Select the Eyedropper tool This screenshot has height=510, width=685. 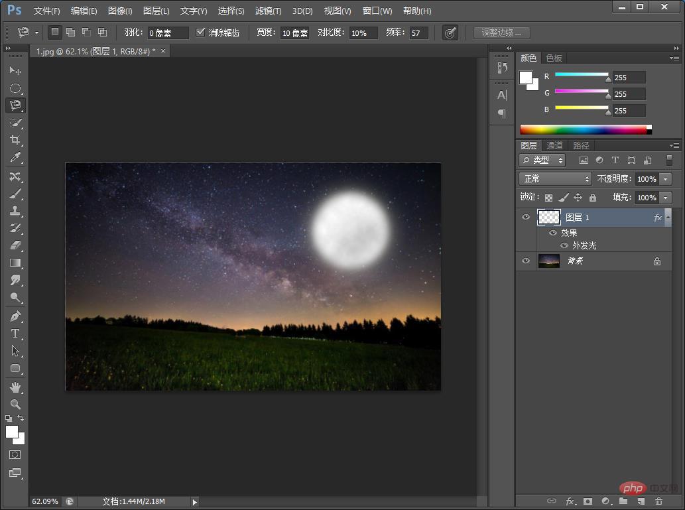pyautogui.click(x=15, y=157)
